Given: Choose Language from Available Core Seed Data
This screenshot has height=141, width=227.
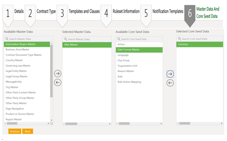Looking at the screenshot, I should tap(123, 55).
